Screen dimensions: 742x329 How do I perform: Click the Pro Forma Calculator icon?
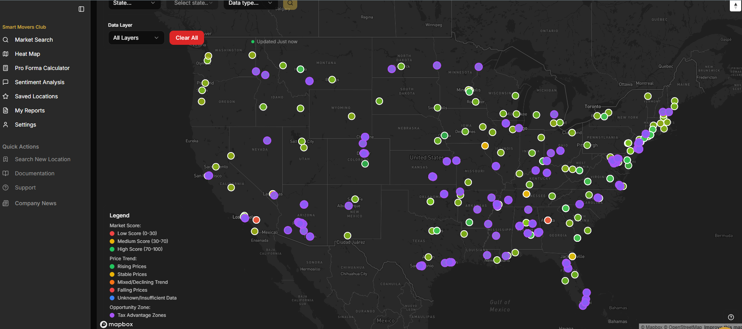click(6, 68)
